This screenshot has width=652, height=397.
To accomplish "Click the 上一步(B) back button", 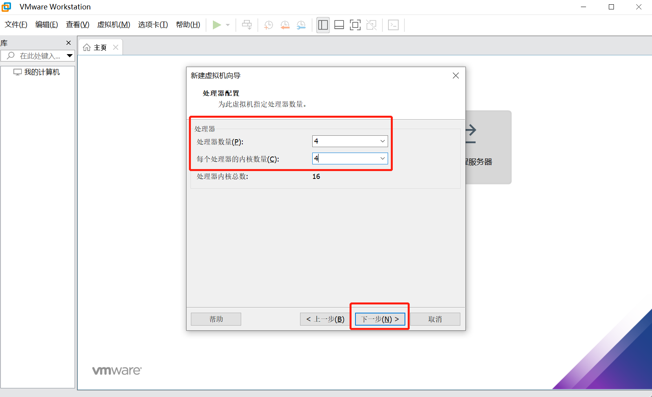I will point(325,319).
